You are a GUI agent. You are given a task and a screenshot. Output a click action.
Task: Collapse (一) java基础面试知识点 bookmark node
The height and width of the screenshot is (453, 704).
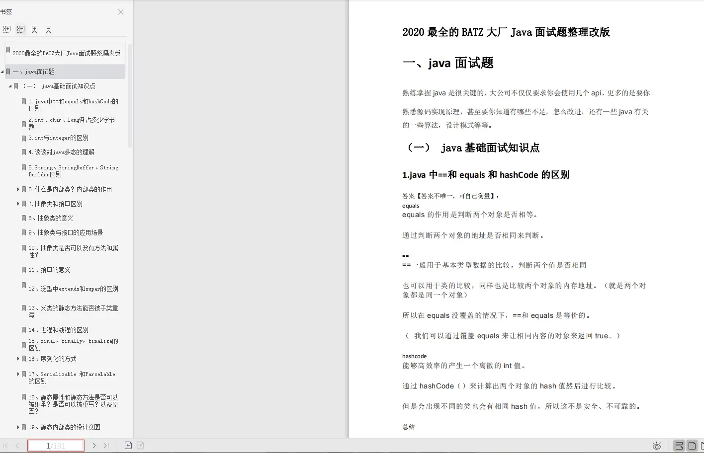(x=10, y=86)
